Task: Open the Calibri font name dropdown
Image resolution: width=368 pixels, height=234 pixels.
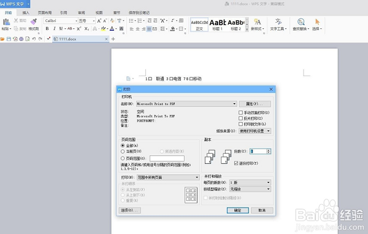Action: pos(76,21)
